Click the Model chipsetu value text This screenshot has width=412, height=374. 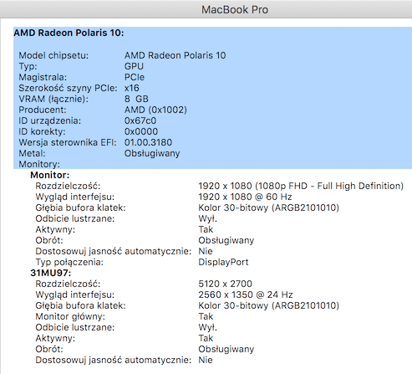click(175, 55)
